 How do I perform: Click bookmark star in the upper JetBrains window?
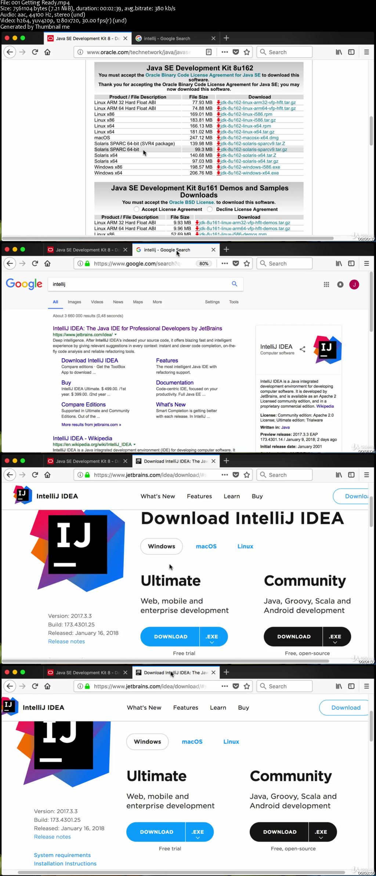click(247, 475)
